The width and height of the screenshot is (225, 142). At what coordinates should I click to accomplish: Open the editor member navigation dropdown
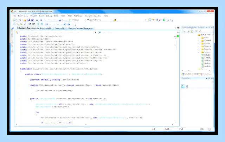coord(178,33)
